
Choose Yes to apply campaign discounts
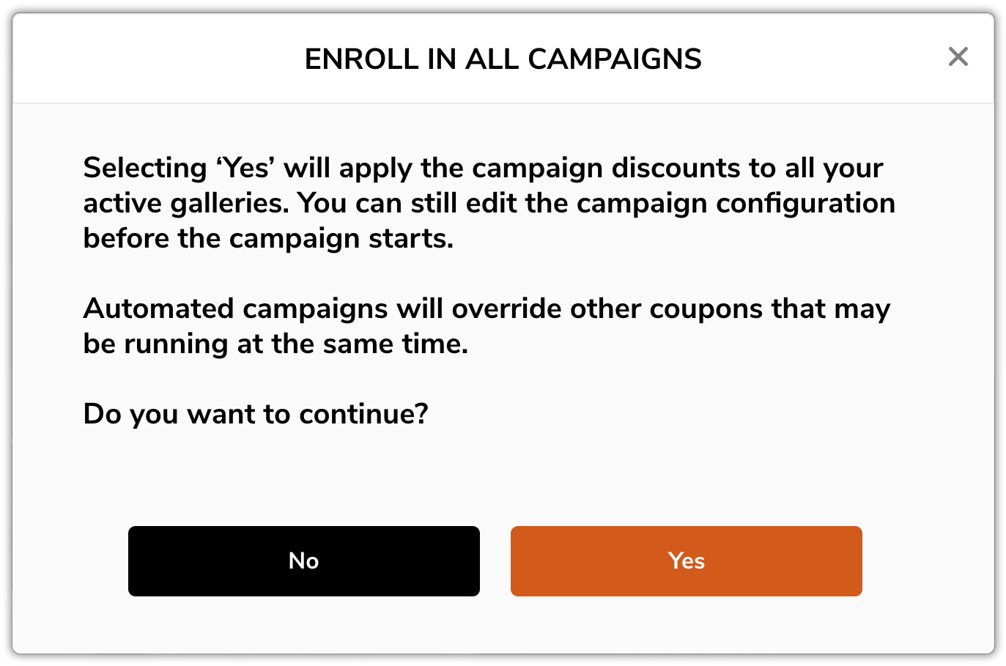tap(686, 560)
